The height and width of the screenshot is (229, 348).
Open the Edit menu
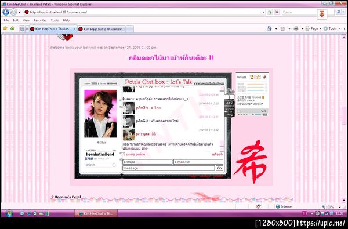click(16, 20)
